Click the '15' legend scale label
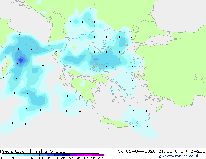The image size is (206, 159). point(48,158)
